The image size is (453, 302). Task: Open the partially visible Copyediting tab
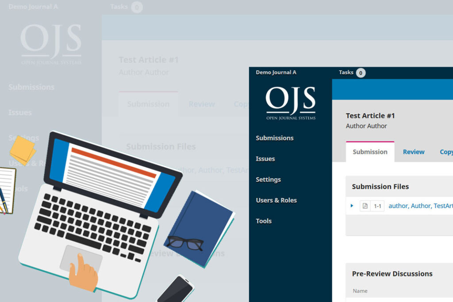coord(446,152)
